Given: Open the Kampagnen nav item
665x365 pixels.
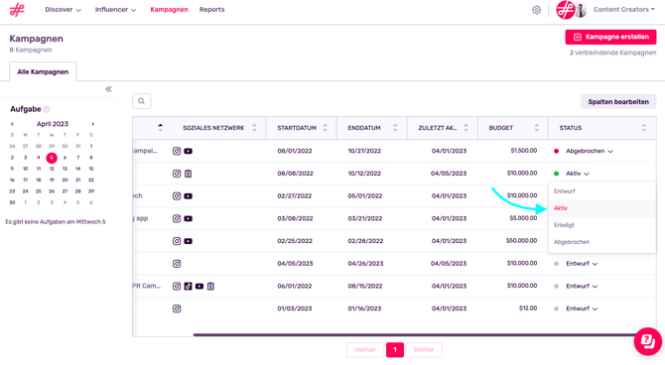Looking at the screenshot, I should [169, 10].
